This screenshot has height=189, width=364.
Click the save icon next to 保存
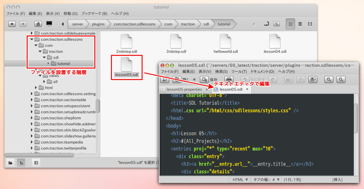pos(204,80)
